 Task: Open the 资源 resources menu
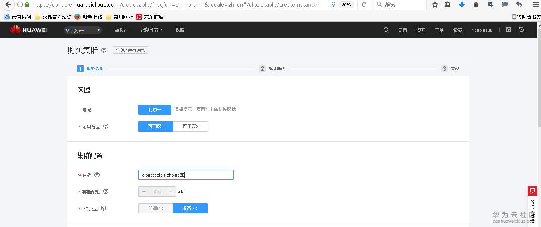[x=421, y=30]
